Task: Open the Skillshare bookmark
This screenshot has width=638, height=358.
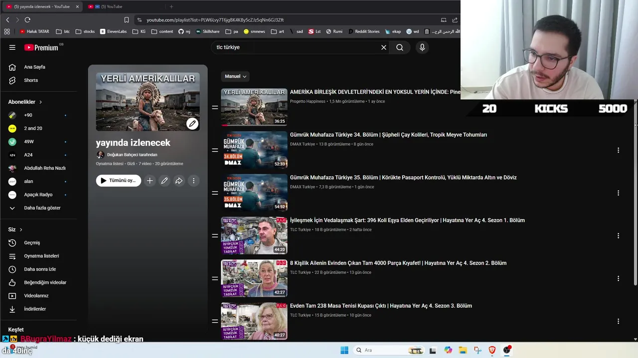Action: point(207,31)
